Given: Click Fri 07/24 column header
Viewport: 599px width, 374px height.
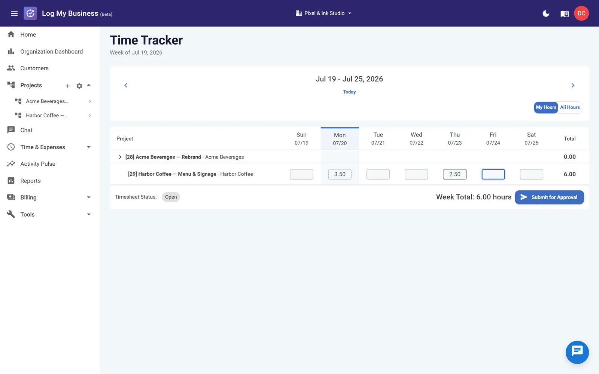Looking at the screenshot, I should click(493, 139).
